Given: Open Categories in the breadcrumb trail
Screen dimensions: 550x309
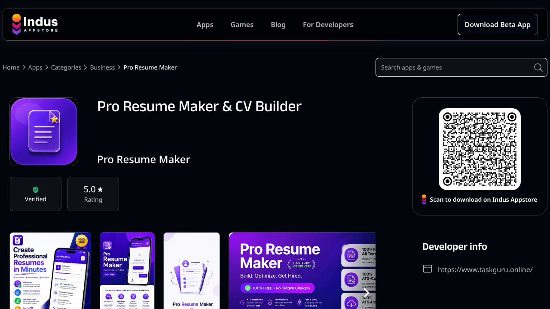Looking at the screenshot, I should coord(66,67).
